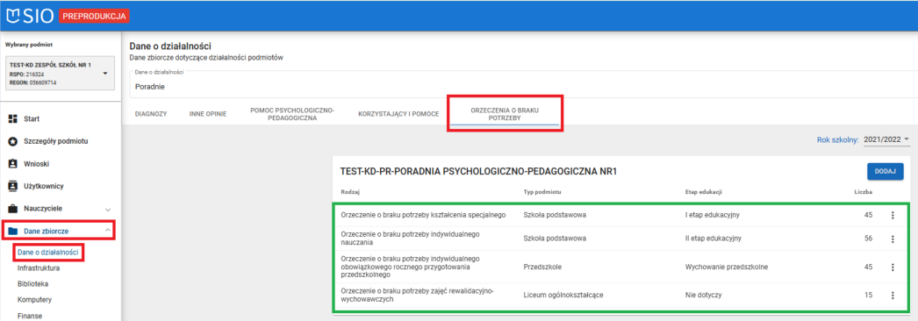Click 'II etap edukacyjny' cell
918x321 pixels.
coord(714,239)
